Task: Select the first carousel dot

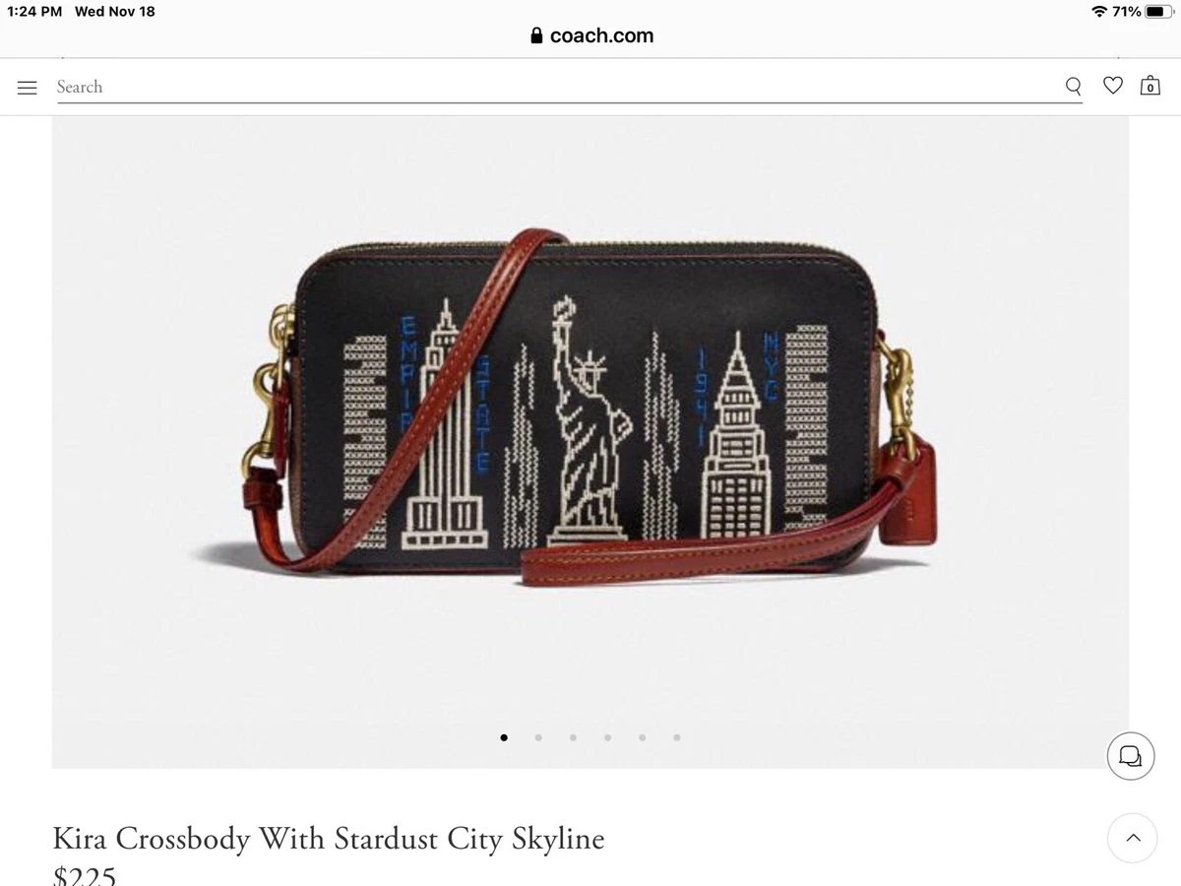Action: point(504,737)
